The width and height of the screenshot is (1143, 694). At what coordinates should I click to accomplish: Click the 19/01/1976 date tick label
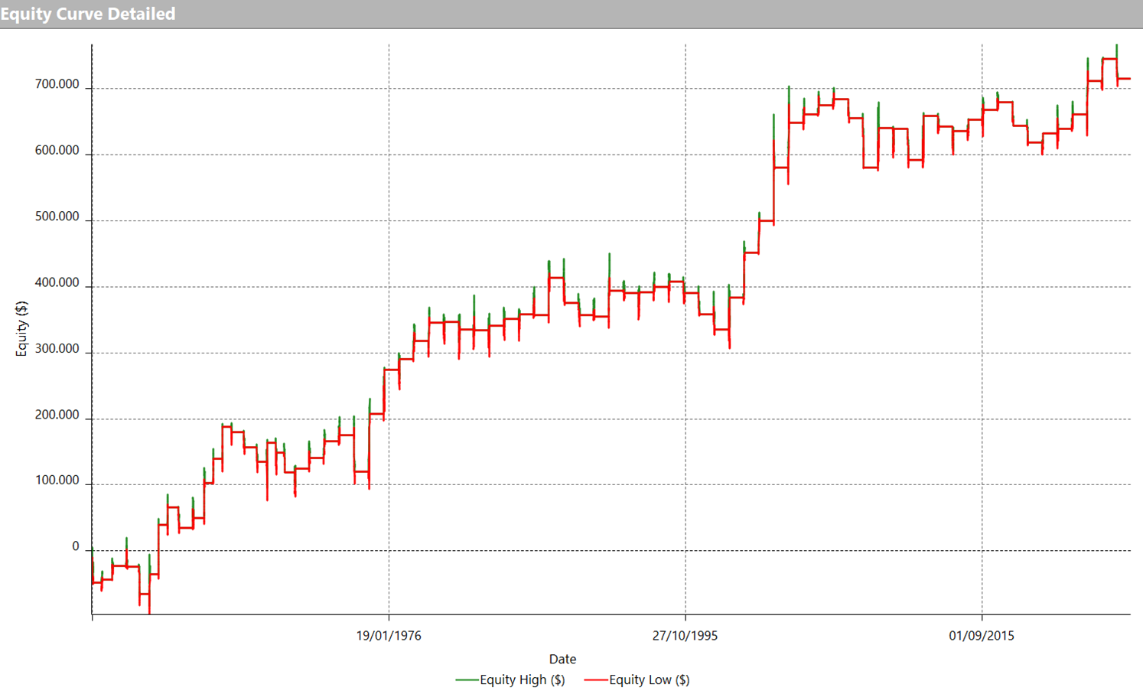click(x=389, y=636)
